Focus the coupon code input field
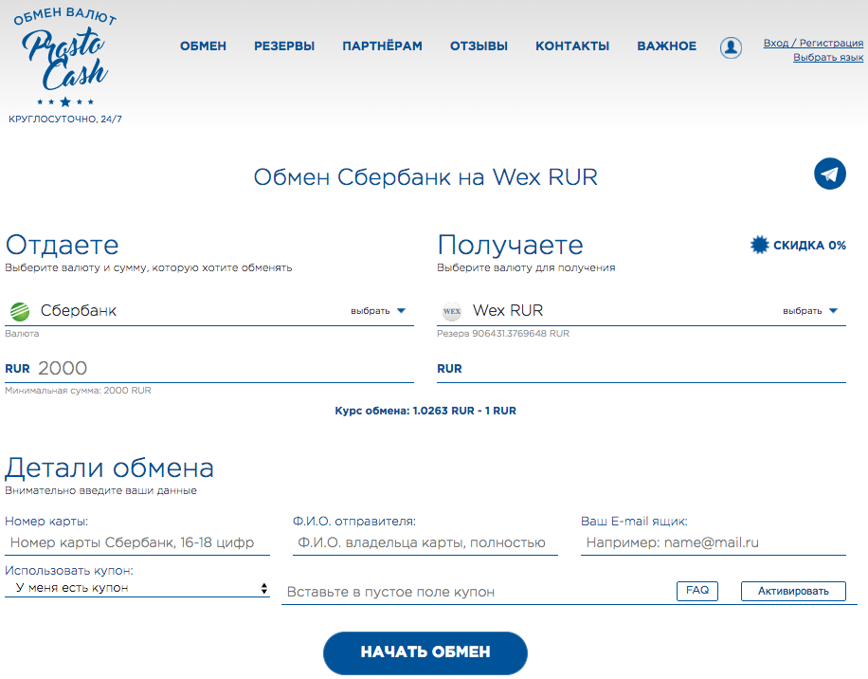This screenshot has width=868, height=679. coord(476,592)
